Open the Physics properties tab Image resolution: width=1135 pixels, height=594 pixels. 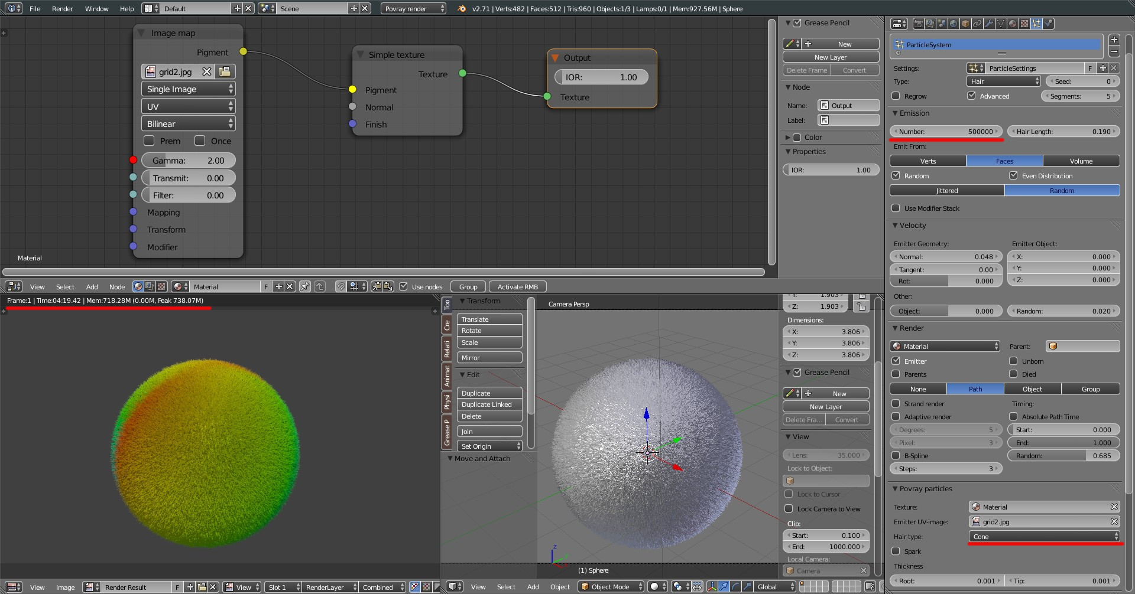coord(1048,24)
